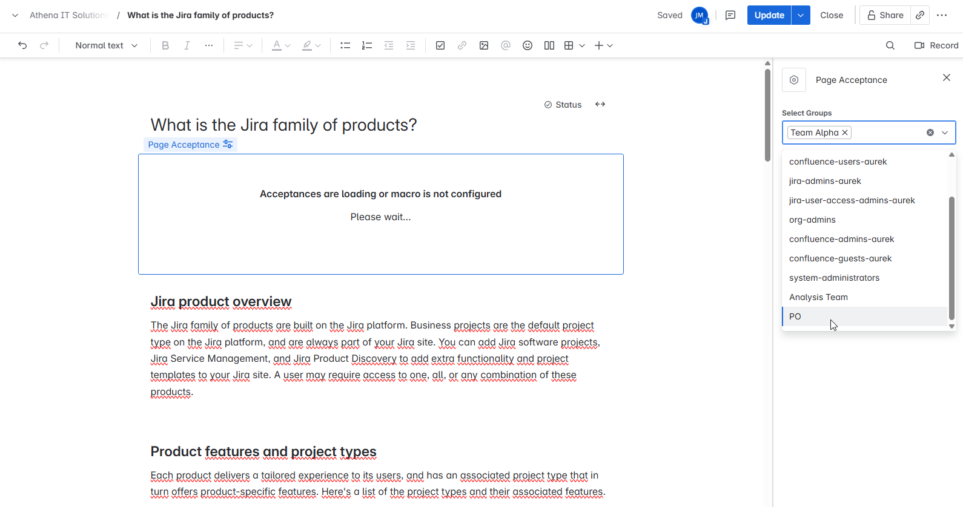
Task: Click the Product features and project types heading
Action: coord(263,451)
